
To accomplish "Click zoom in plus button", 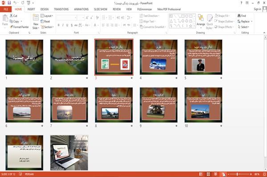I will tap(251, 174).
